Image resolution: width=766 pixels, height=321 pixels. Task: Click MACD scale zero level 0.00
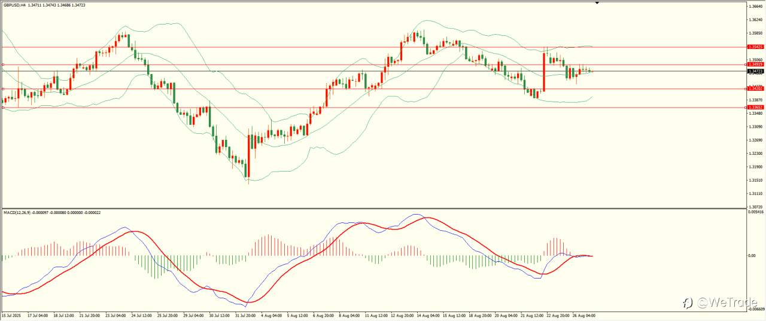pos(752,256)
